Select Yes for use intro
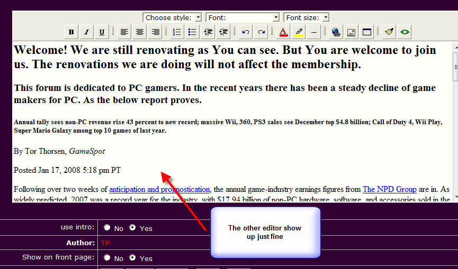The height and width of the screenshot is (269, 458). [132, 228]
